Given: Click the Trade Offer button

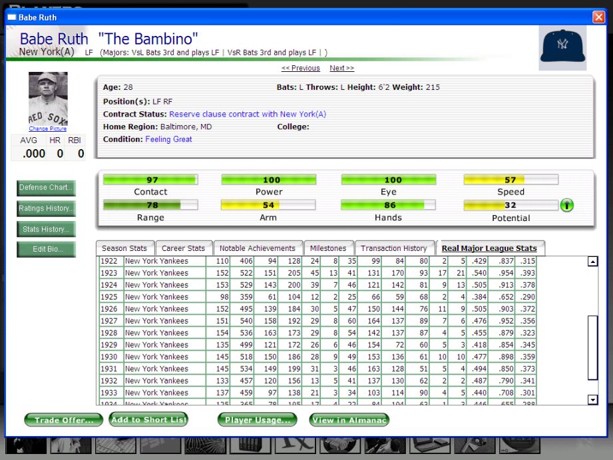Looking at the screenshot, I should click(x=64, y=420).
